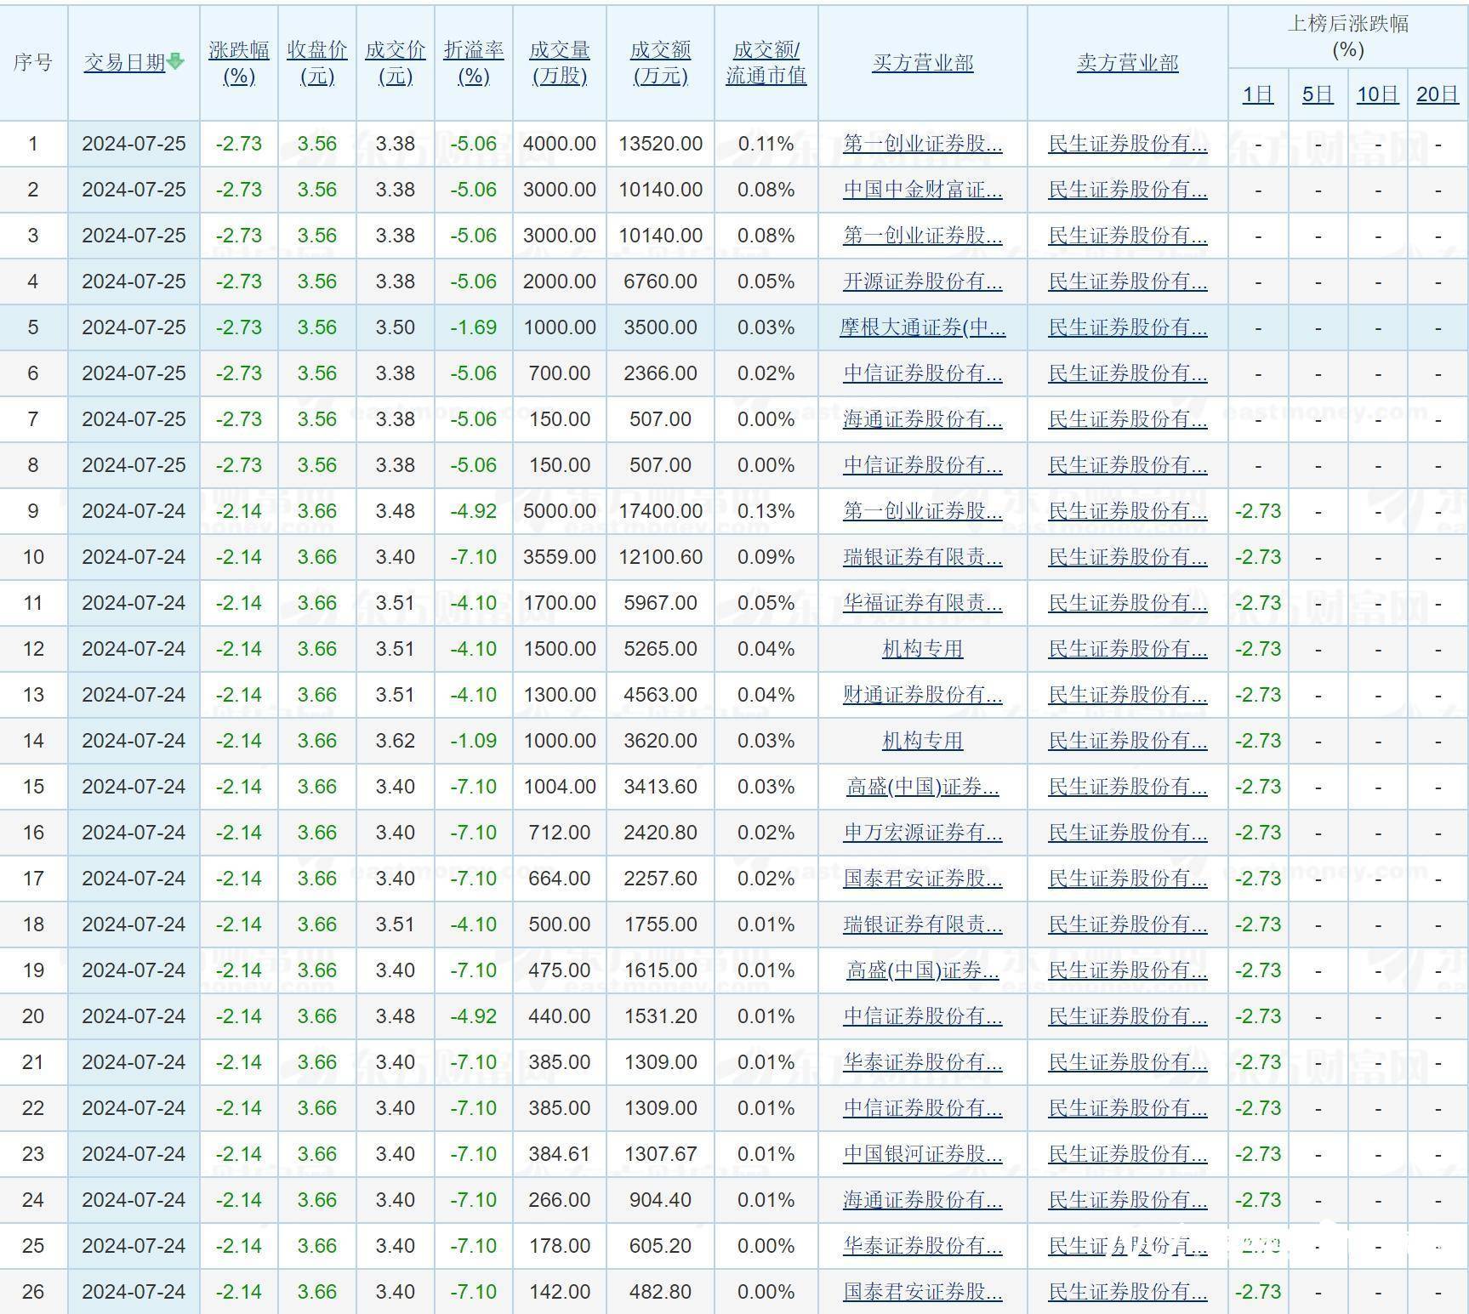
Task: Sort by 涨跌幅(%) column header
Action: click(239, 63)
